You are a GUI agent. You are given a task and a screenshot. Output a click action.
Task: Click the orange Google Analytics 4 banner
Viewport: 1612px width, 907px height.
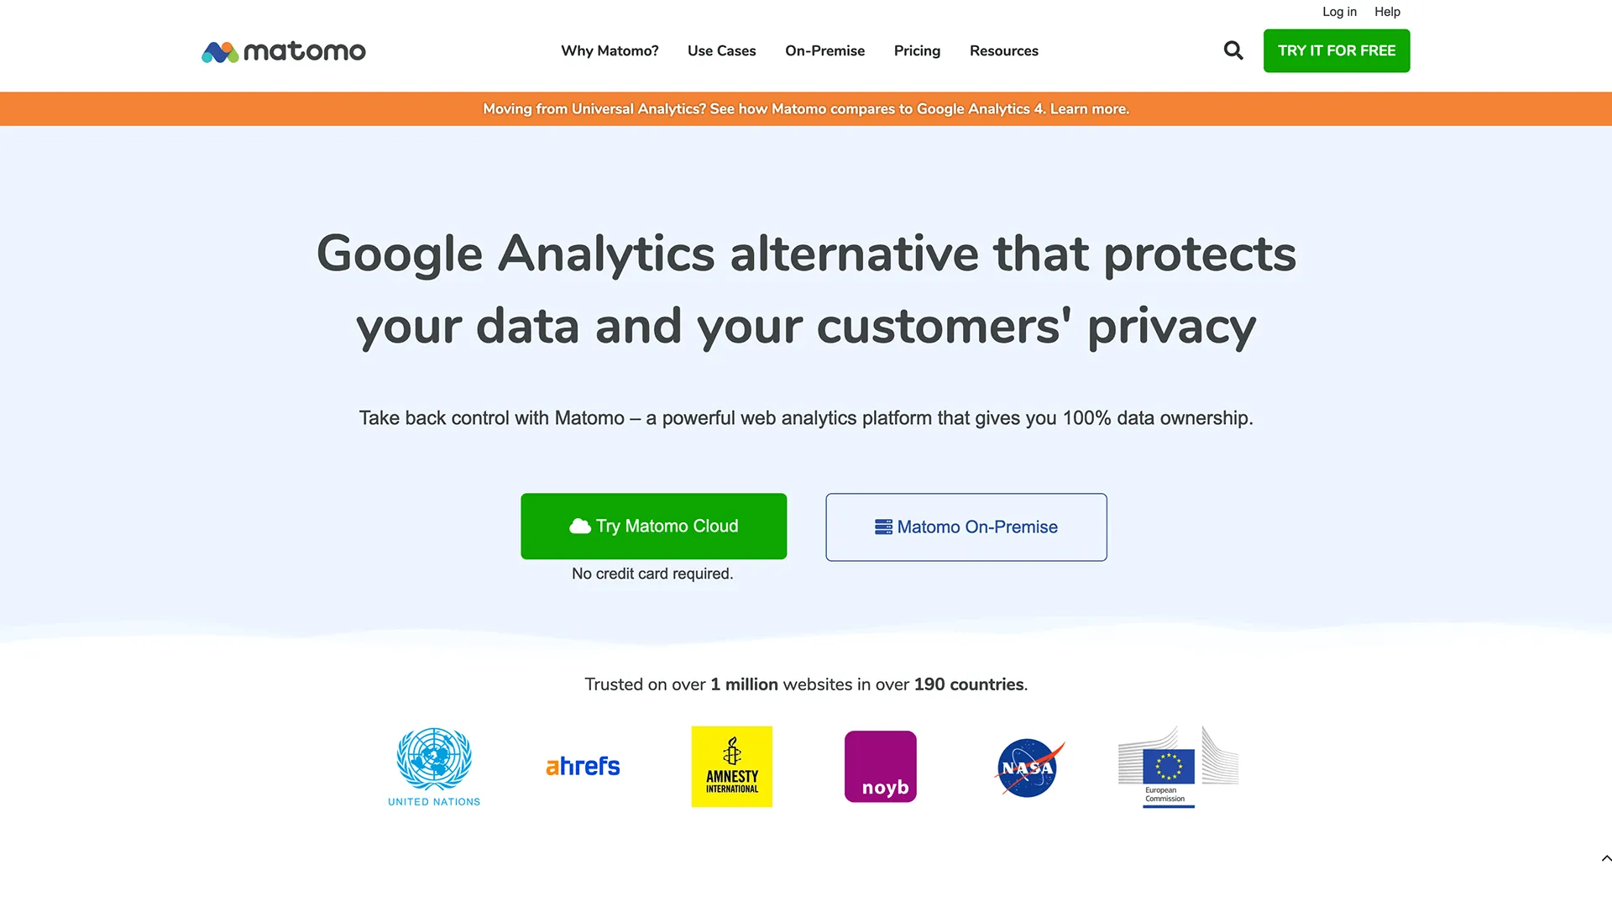pyautogui.click(x=806, y=109)
